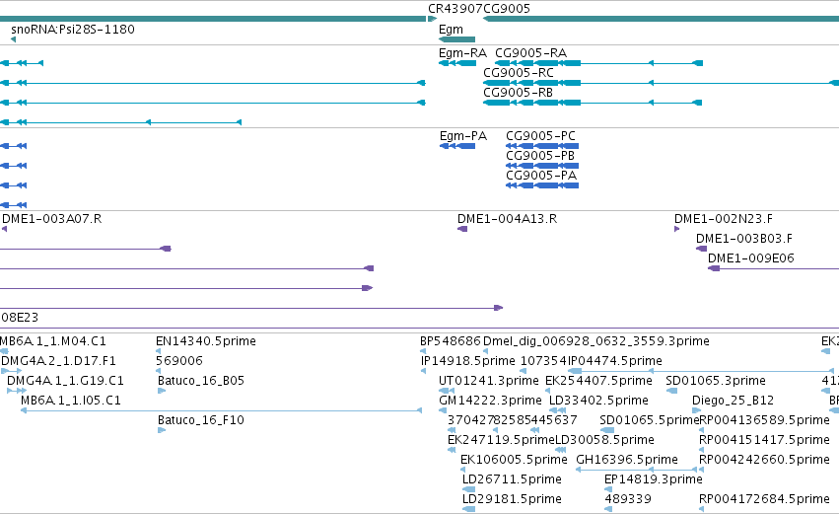Click the CG9005-RB transcript label

tap(518, 93)
